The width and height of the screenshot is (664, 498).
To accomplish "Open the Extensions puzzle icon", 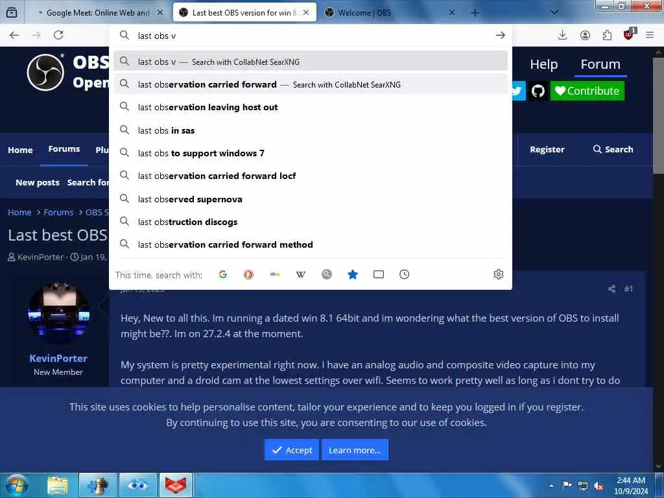I will click(x=607, y=35).
